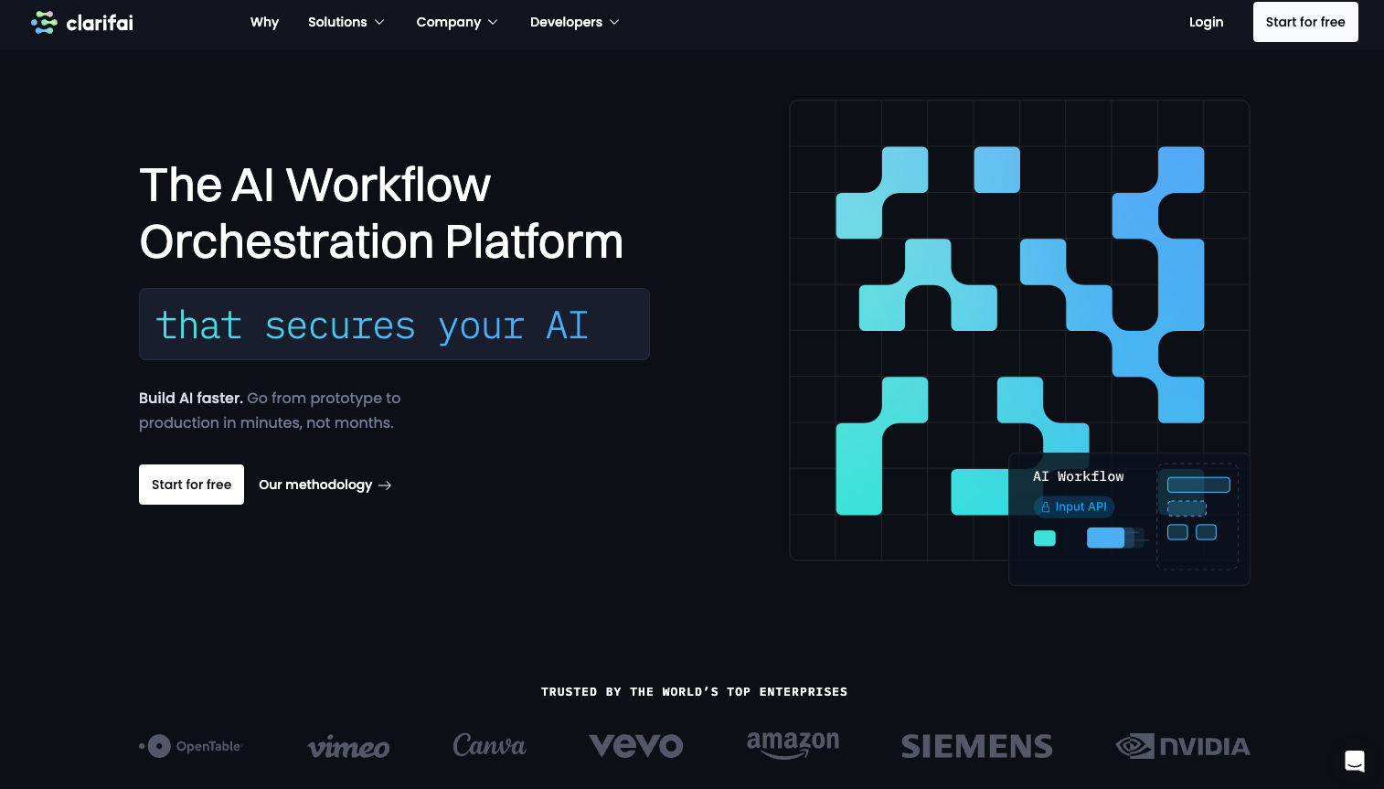1384x789 pixels.
Task: Click the NVIDIA logo
Action: 1183,746
